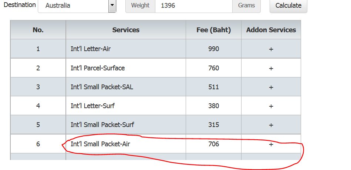
Task: Expand addon services for Int'l Small Packet-Surf
Action: pos(271,125)
